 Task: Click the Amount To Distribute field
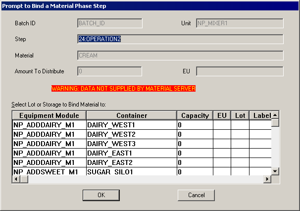pos(109,71)
